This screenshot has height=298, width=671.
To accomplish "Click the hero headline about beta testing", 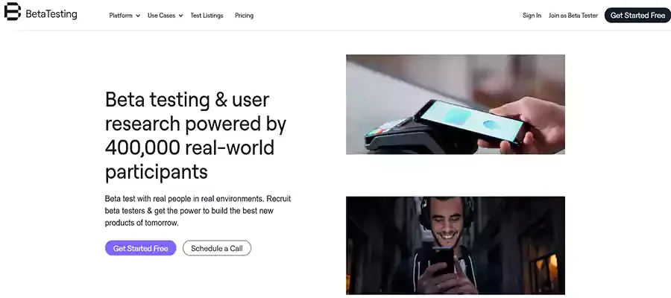I will [x=196, y=136].
